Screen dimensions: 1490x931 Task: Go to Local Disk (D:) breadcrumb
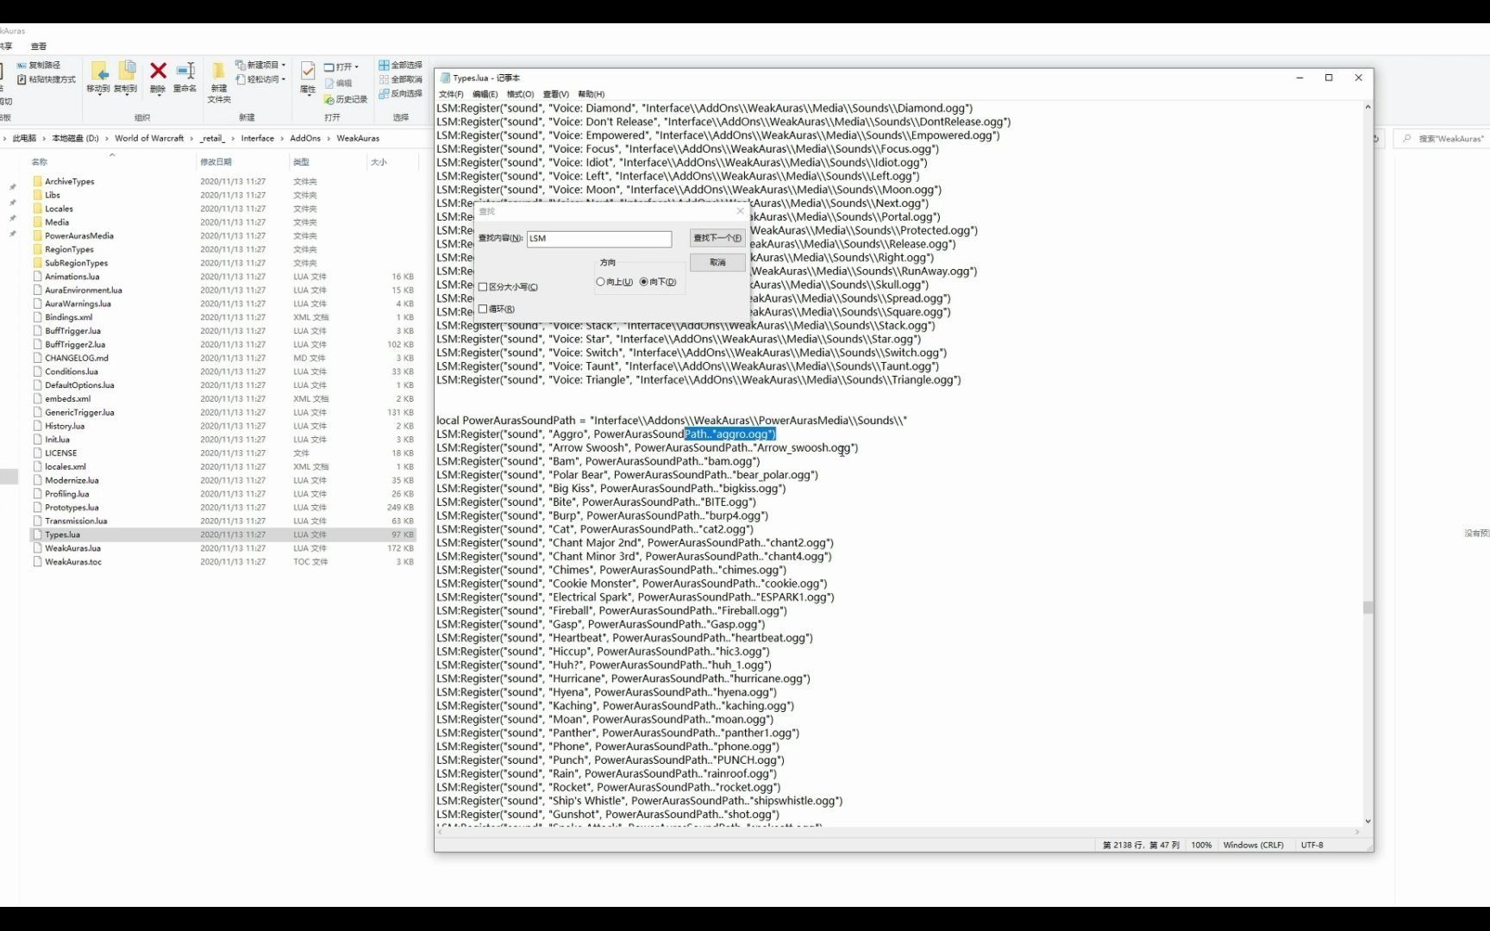(75, 138)
